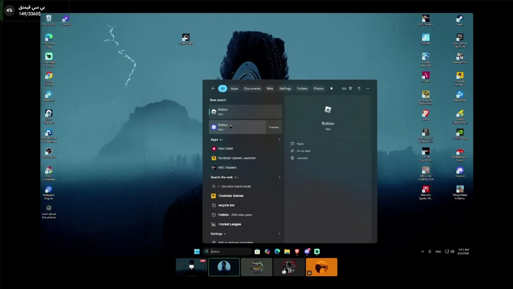Screen dimensions: 513x289
Task: Launch Stremio from the desktop
Action: [x=66, y=20]
